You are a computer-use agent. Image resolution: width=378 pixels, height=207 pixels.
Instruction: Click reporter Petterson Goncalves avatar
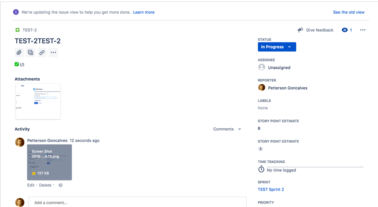[x=261, y=87]
